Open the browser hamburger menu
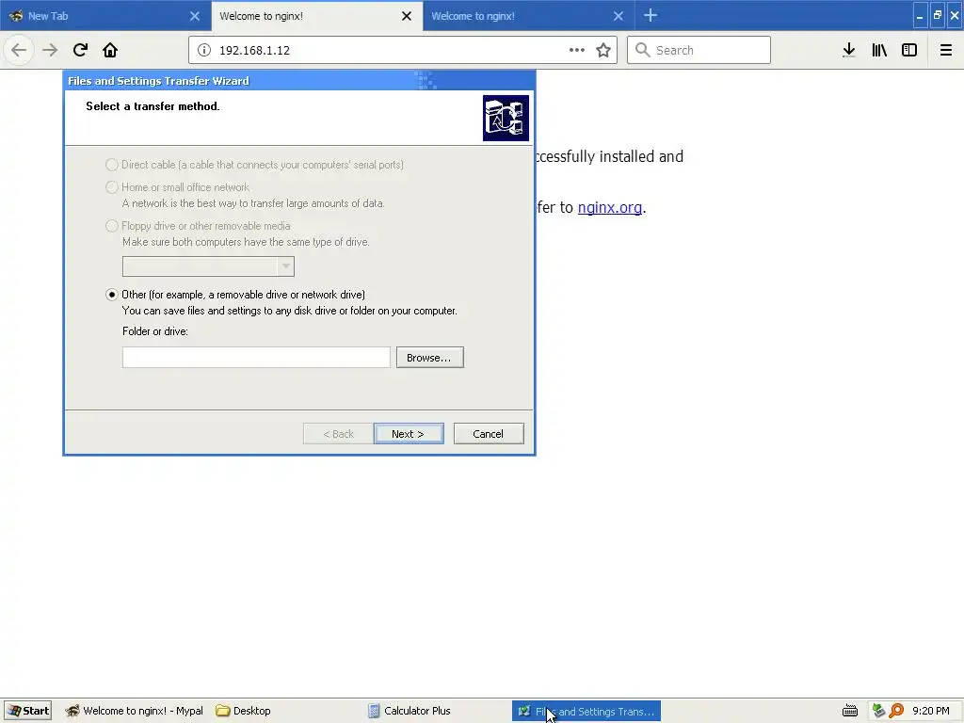This screenshot has height=723, width=964. [946, 50]
